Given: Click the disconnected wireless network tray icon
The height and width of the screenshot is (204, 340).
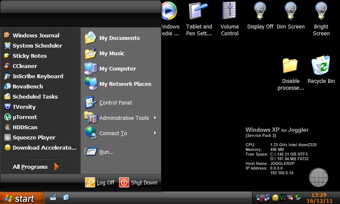Looking at the screenshot, I should point(260,198).
